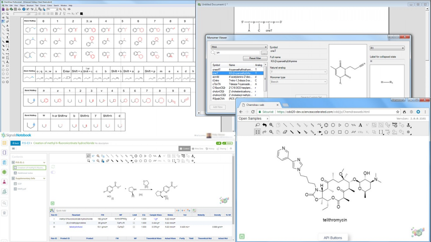The width and height of the screenshot is (431, 242).
Task: Tick the Limit checkbox for tetrahydrofuran row
Action: click(134, 227)
